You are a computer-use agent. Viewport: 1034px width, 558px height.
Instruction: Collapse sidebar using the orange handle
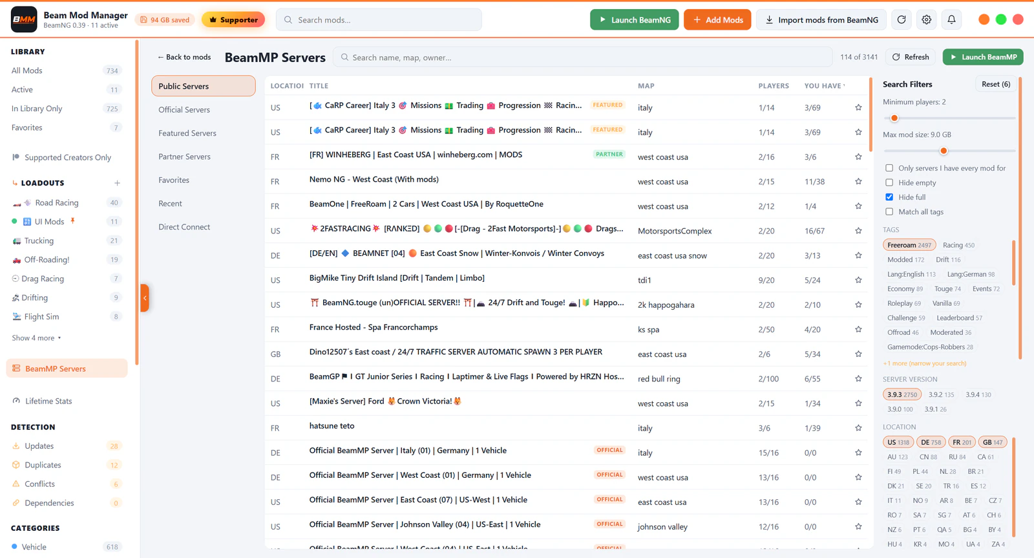(x=145, y=298)
